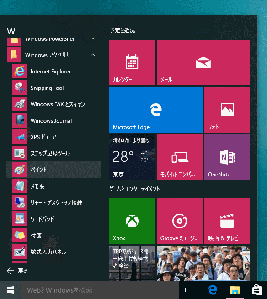
Task: Click the W letter group header
Action: pos(11,31)
